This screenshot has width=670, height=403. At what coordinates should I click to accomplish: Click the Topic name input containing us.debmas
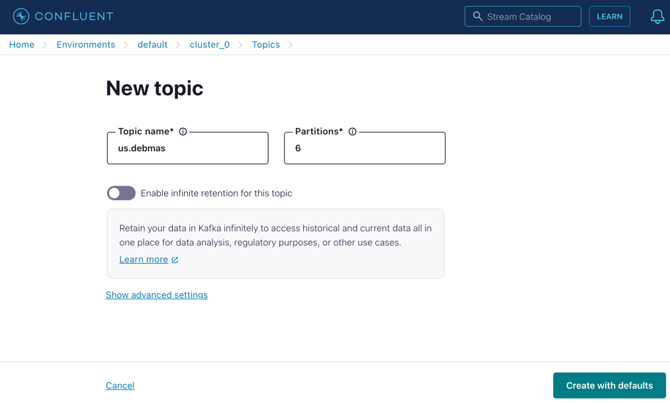pyautogui.click(x=187, y=148)
